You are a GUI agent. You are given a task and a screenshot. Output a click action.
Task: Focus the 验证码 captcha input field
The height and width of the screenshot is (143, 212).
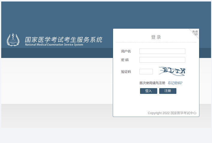146,71
